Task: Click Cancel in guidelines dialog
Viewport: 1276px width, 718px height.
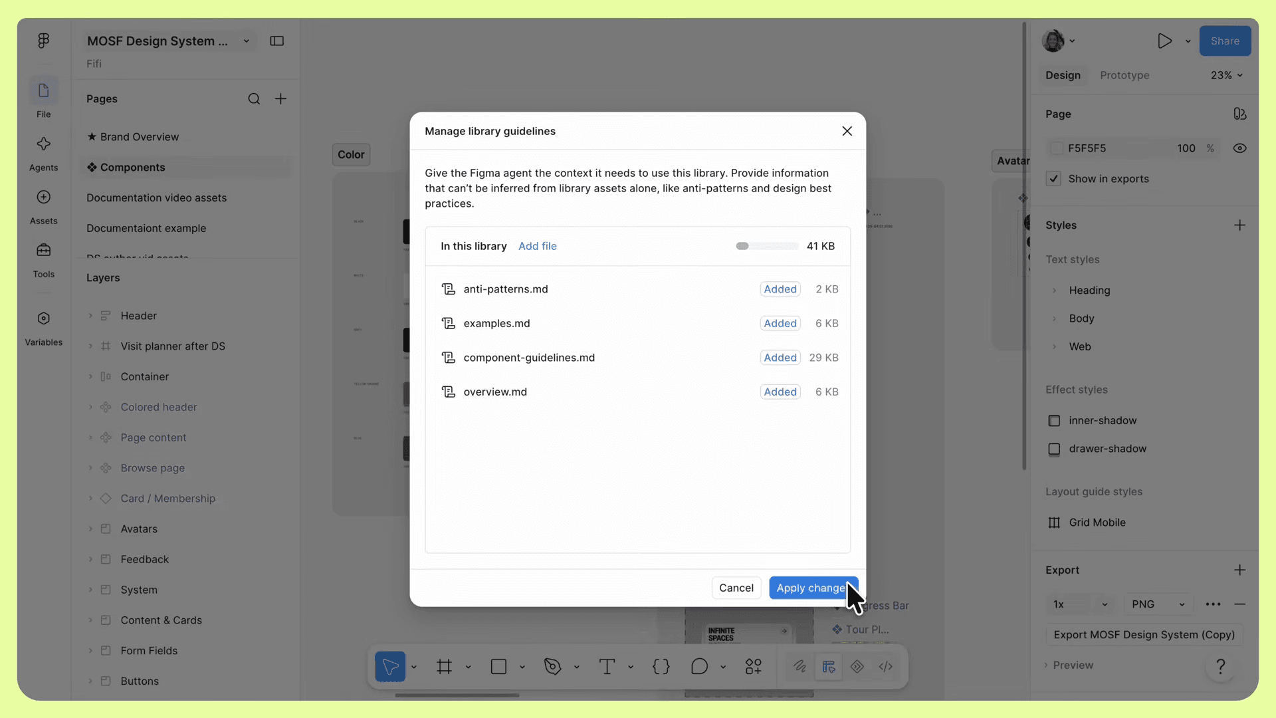Action: tap(736, 588)
